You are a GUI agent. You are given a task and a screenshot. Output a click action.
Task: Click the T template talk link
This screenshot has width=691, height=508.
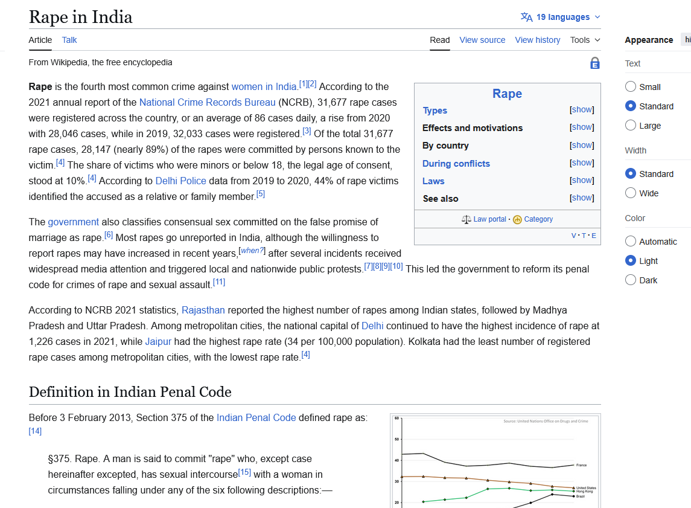pos(584,236)
